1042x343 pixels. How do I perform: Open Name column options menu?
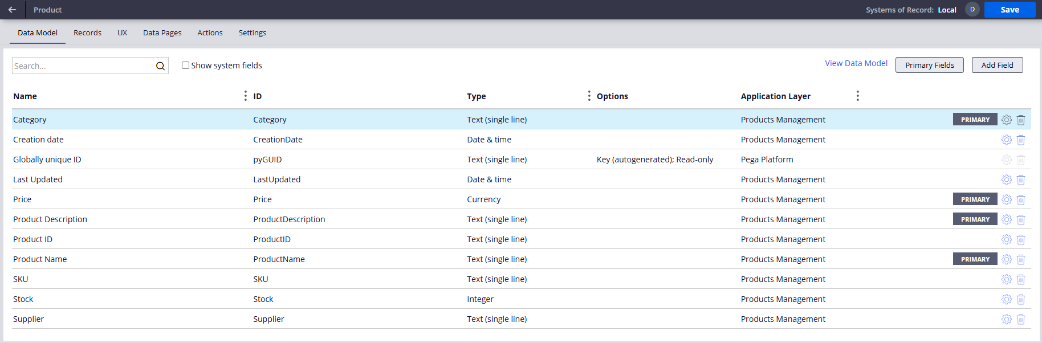pos(245,96)
